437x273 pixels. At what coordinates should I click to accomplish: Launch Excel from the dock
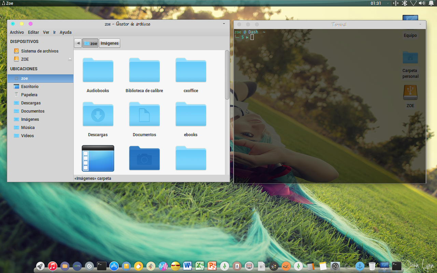pyautogui.click(x=200, y=266)
